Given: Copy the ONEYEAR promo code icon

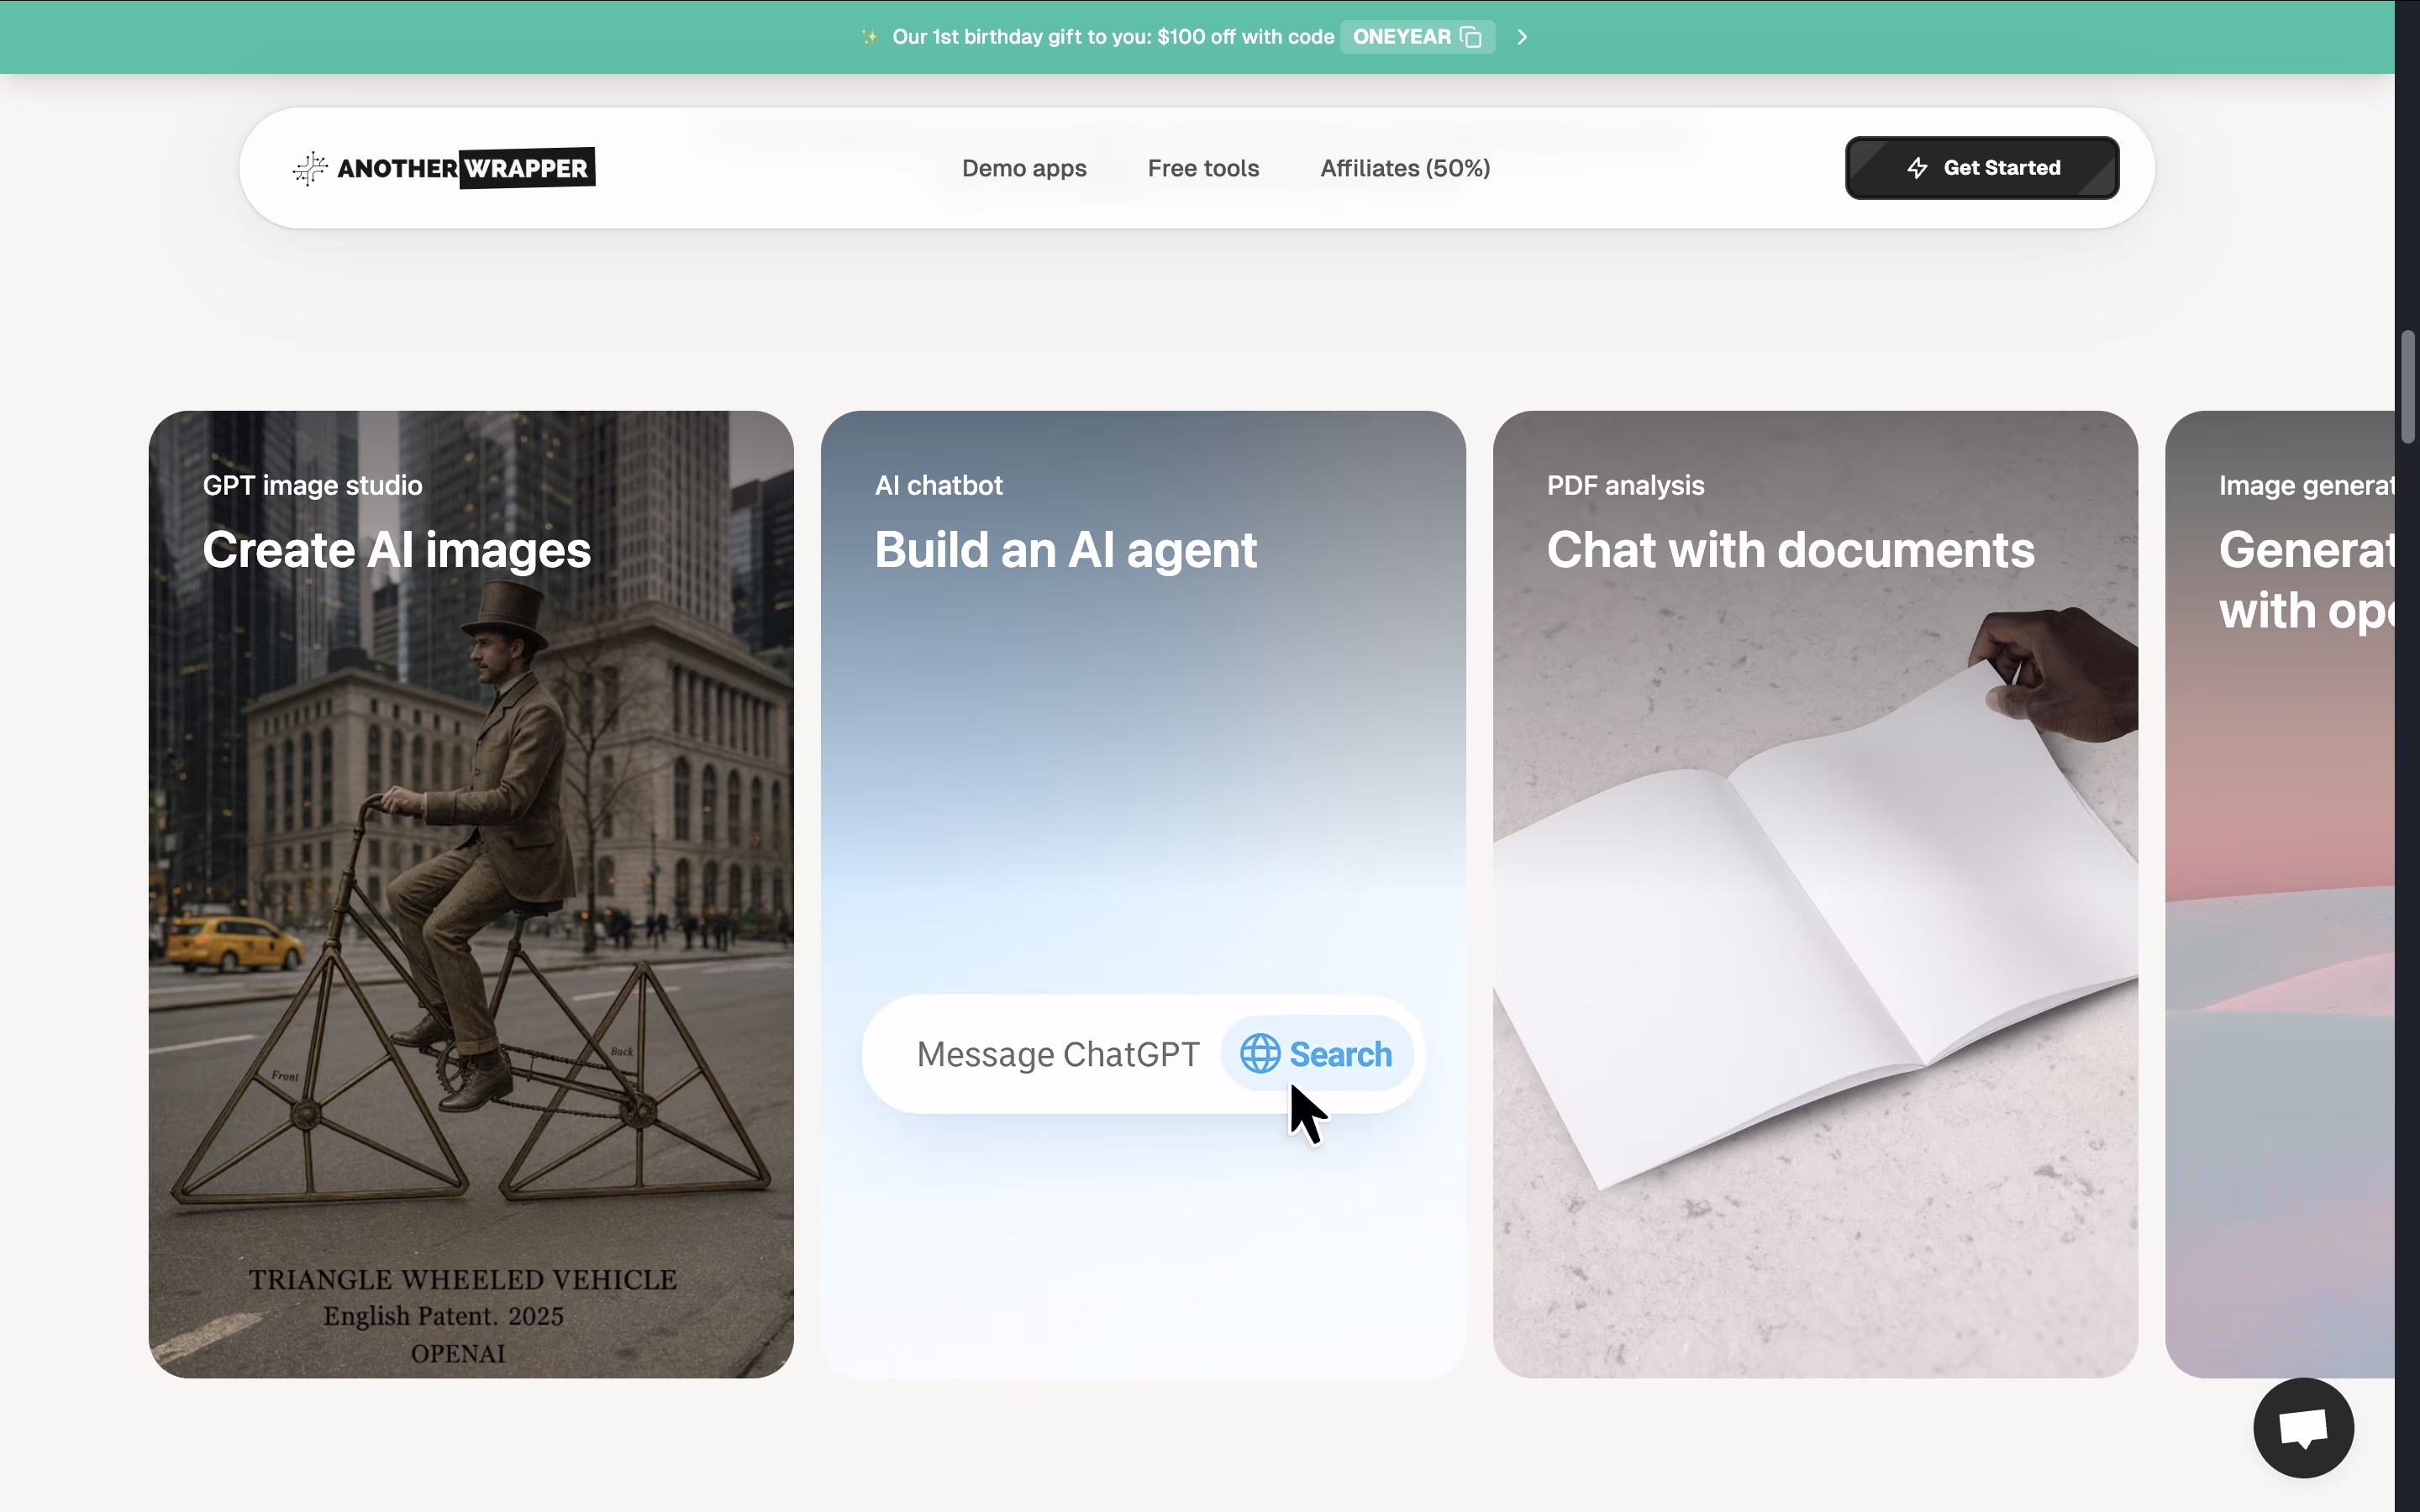Looking at the screenshot, I should [1470, 37].
